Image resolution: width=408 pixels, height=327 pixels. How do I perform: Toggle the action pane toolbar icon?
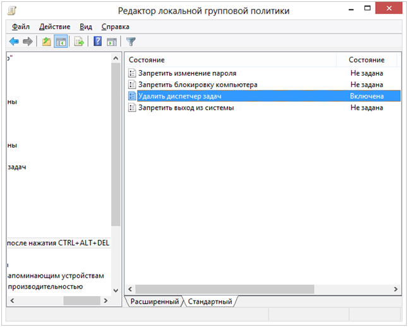pyautogui.click(x=112, y=42)
